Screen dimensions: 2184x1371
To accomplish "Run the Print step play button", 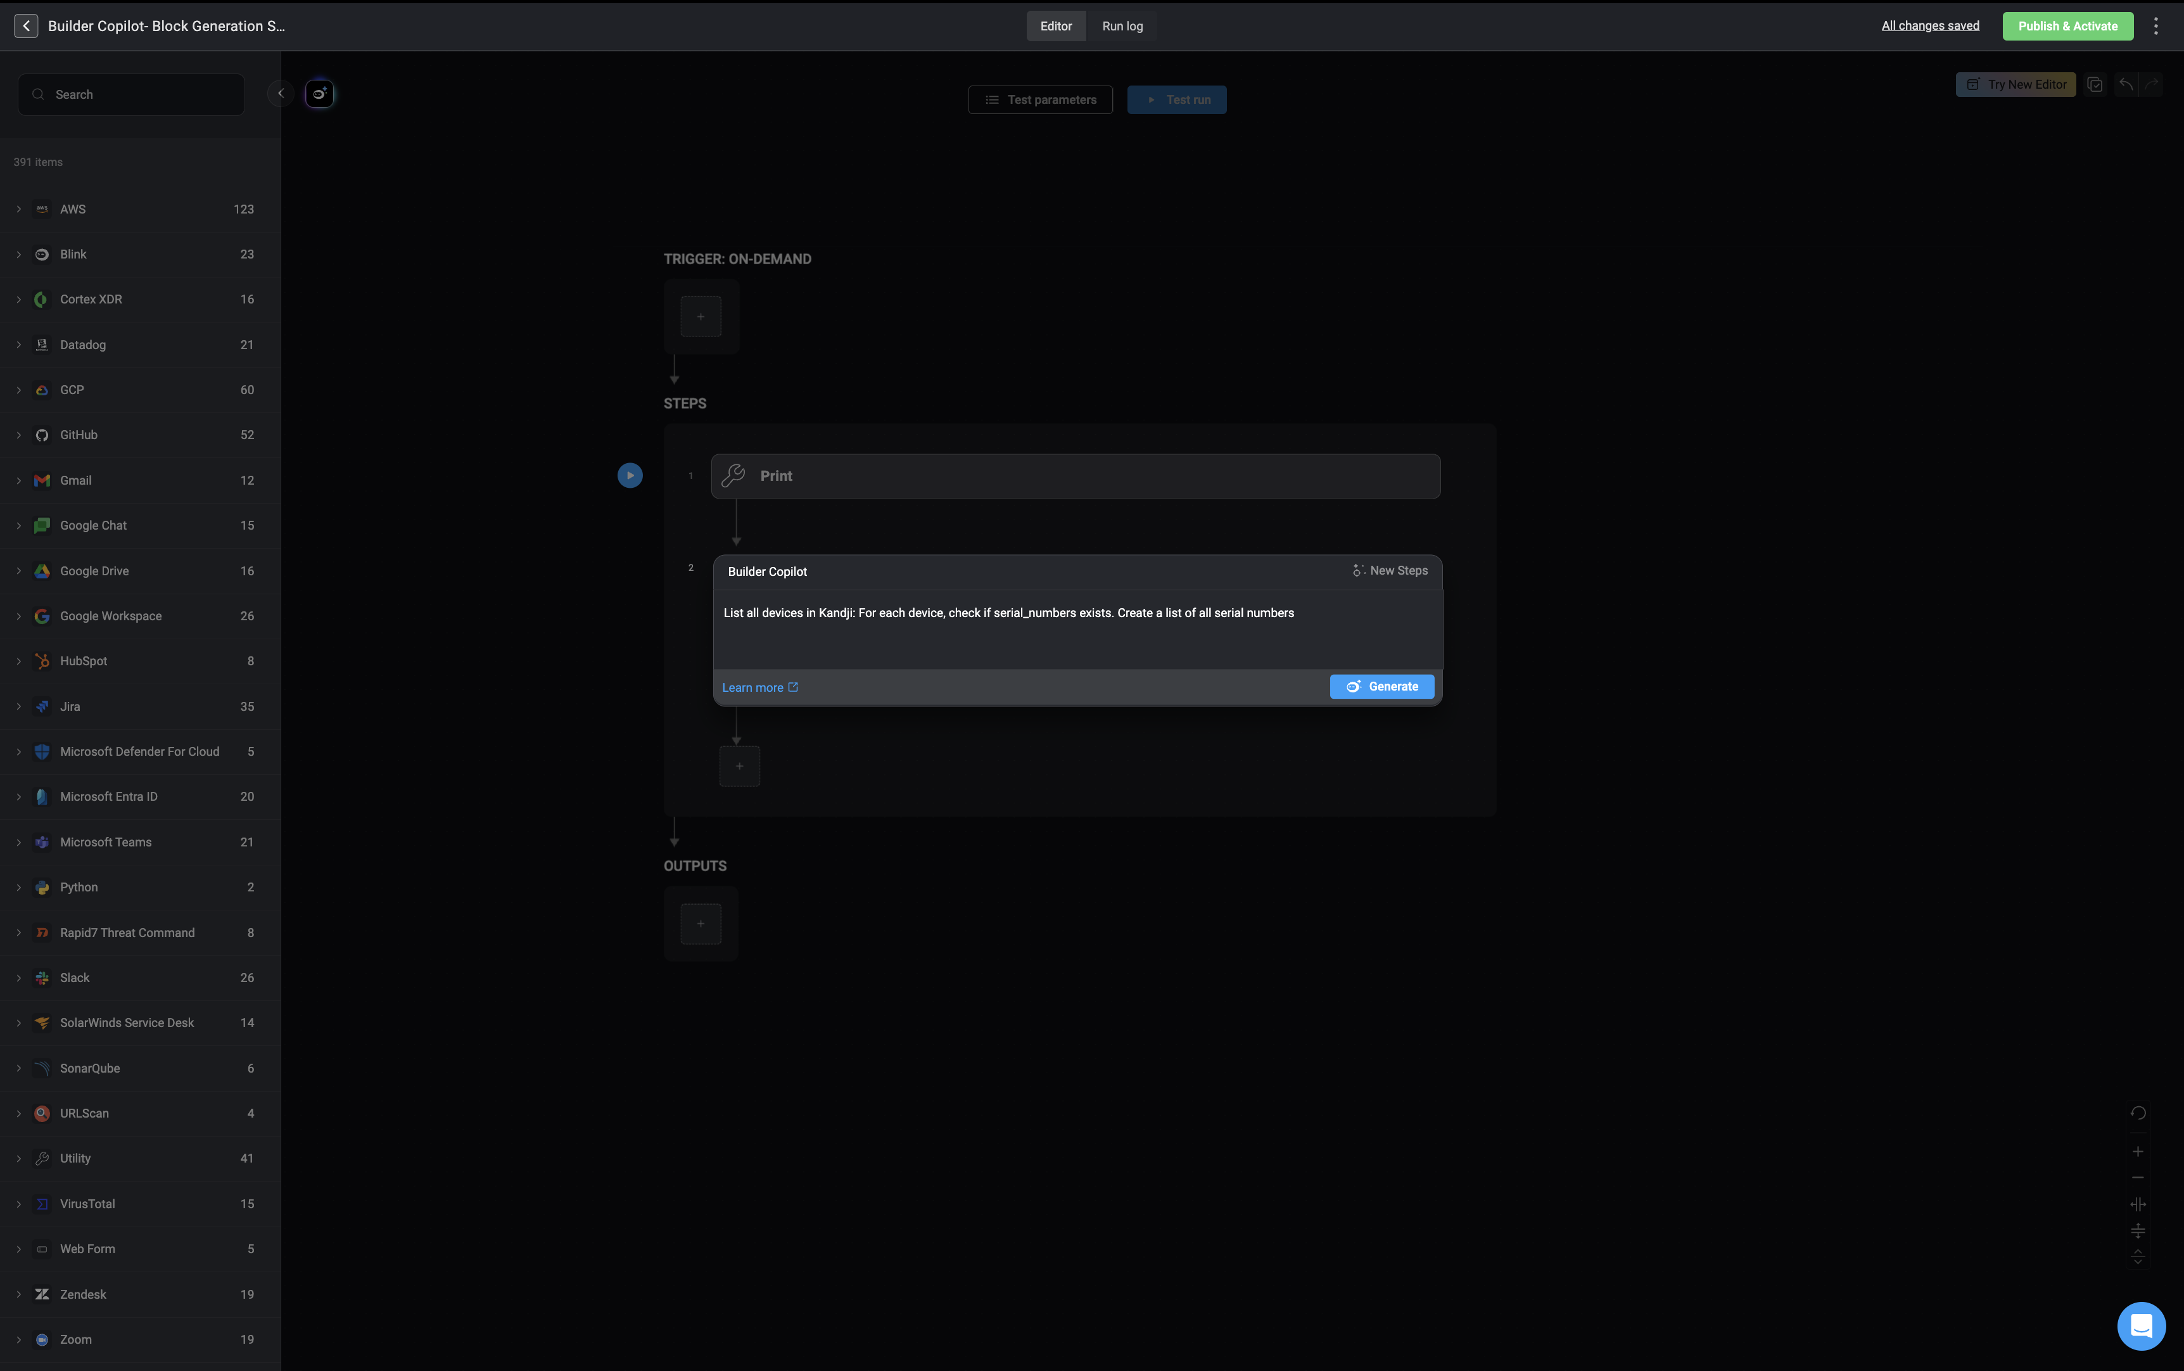I will tap(630, 475).
